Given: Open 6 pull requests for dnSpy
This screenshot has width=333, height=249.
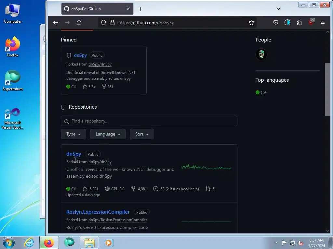Looking at the screenshot, I should pyautogui.click(x=210, y=189).
